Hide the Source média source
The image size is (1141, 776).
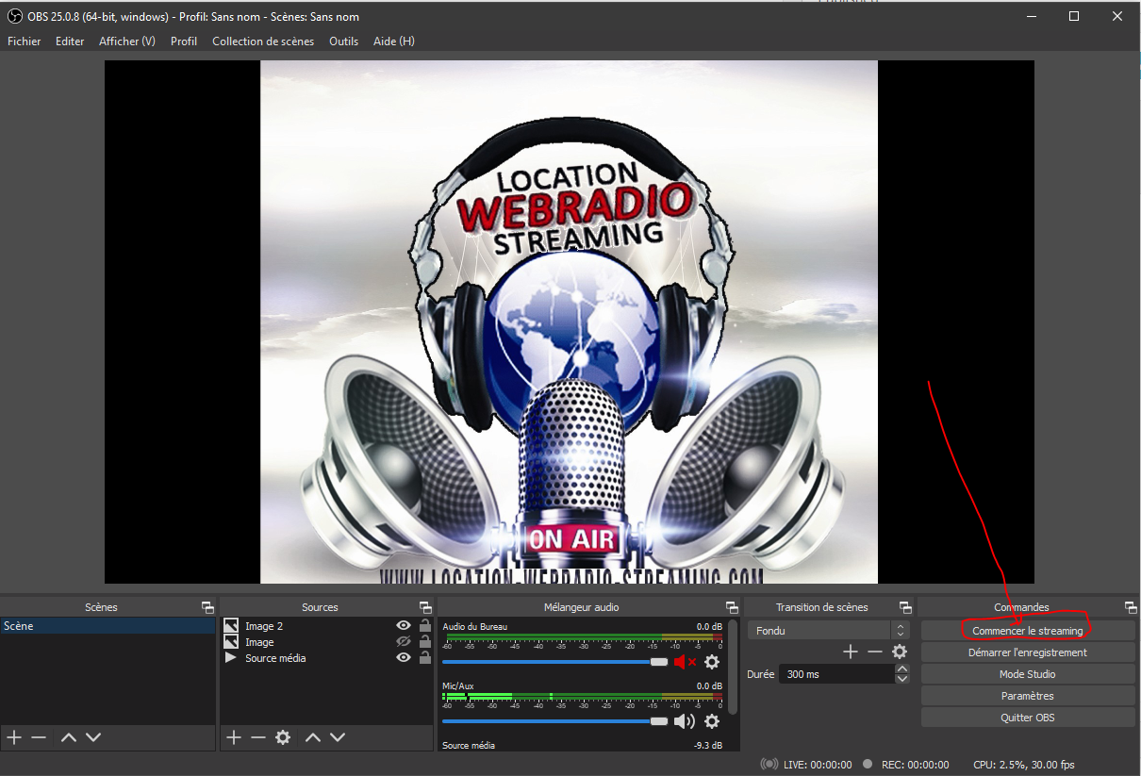click(404, 658)
